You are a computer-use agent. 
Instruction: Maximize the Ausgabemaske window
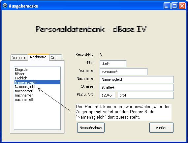tap(174, 6)
